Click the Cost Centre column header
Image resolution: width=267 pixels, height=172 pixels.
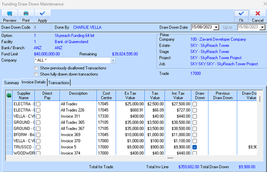click(x=106, y=95)
